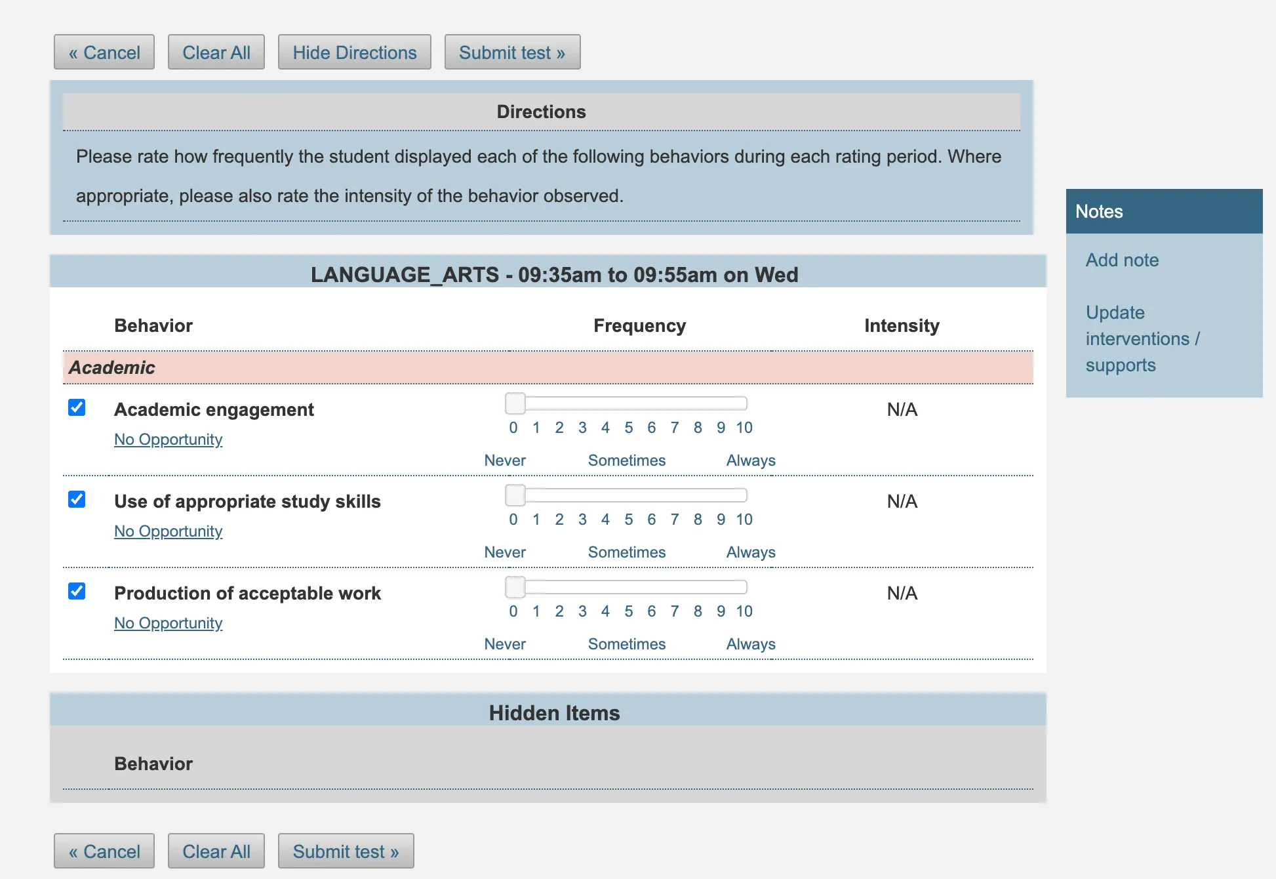Toggle Production of acceptable work checkbox
This screenshot has height=879, width=1276.
point(77,591)
